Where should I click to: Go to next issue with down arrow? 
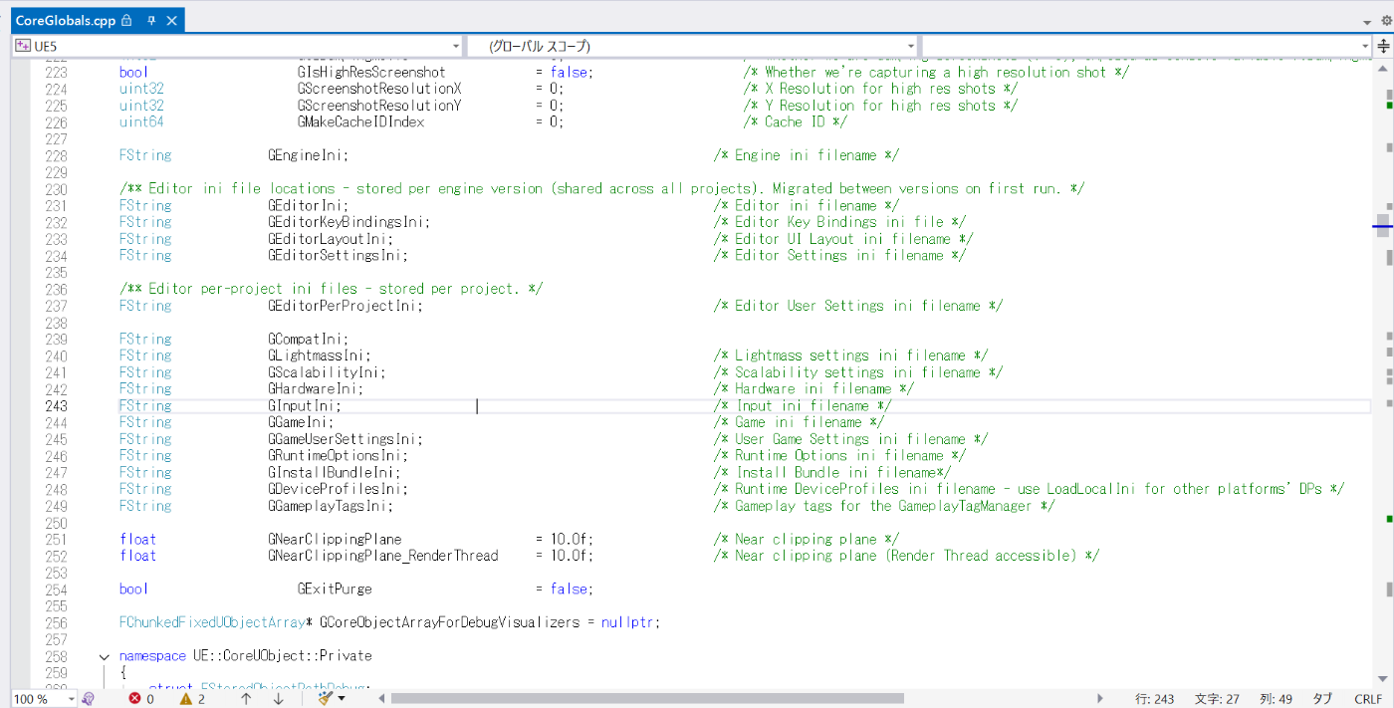(x=278, y=699)
